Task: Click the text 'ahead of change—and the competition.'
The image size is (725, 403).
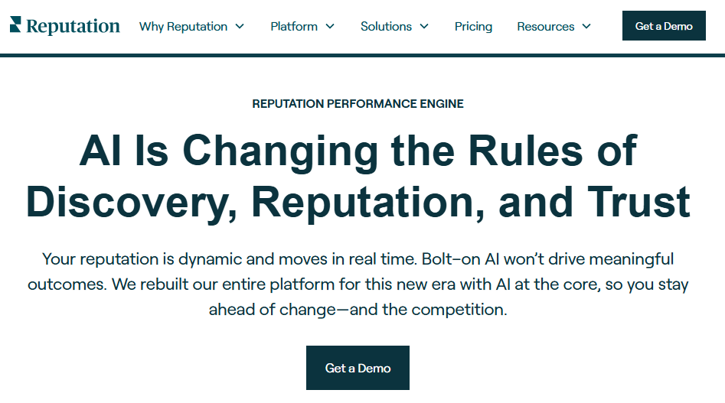Action: [358, 310]
